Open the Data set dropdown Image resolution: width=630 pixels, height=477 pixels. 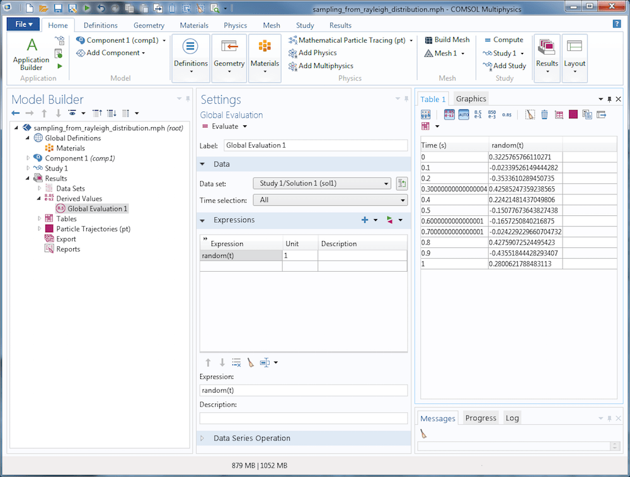[322, 183]
